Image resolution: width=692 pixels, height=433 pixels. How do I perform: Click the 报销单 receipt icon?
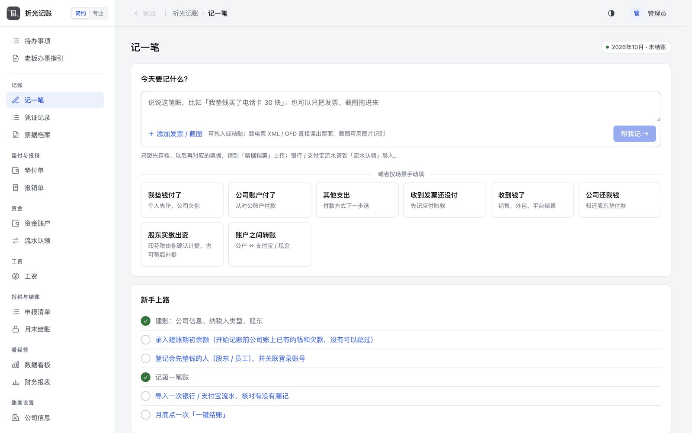pyautogui.click(x=16, y=187)
